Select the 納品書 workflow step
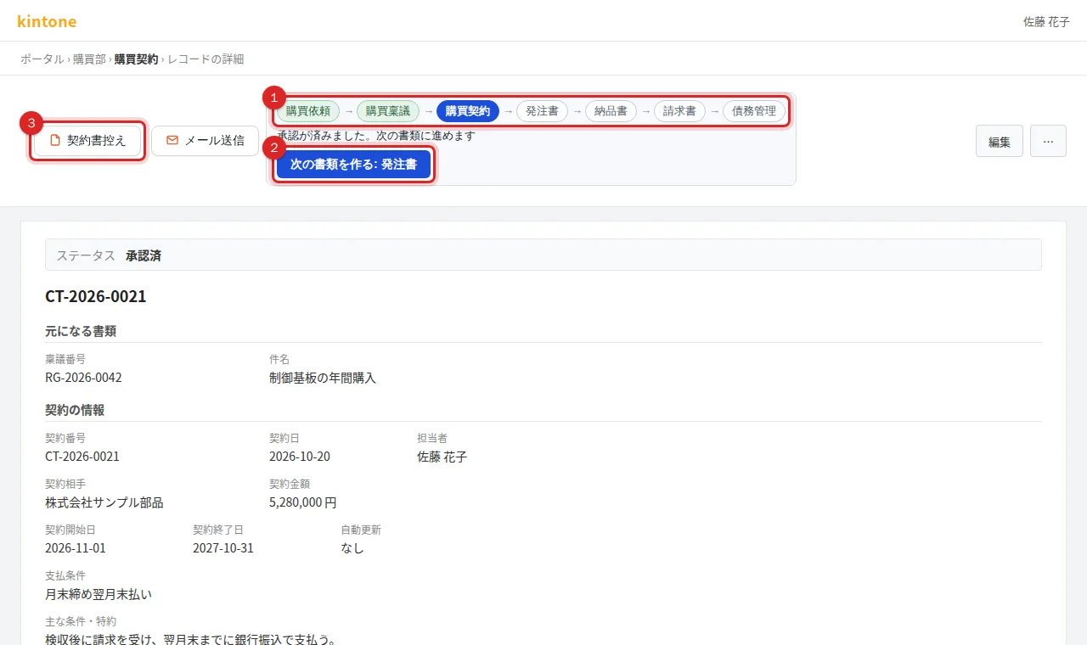Image resolution: width=1087 pixels, height=645 pixels. [x=611, y=111]
